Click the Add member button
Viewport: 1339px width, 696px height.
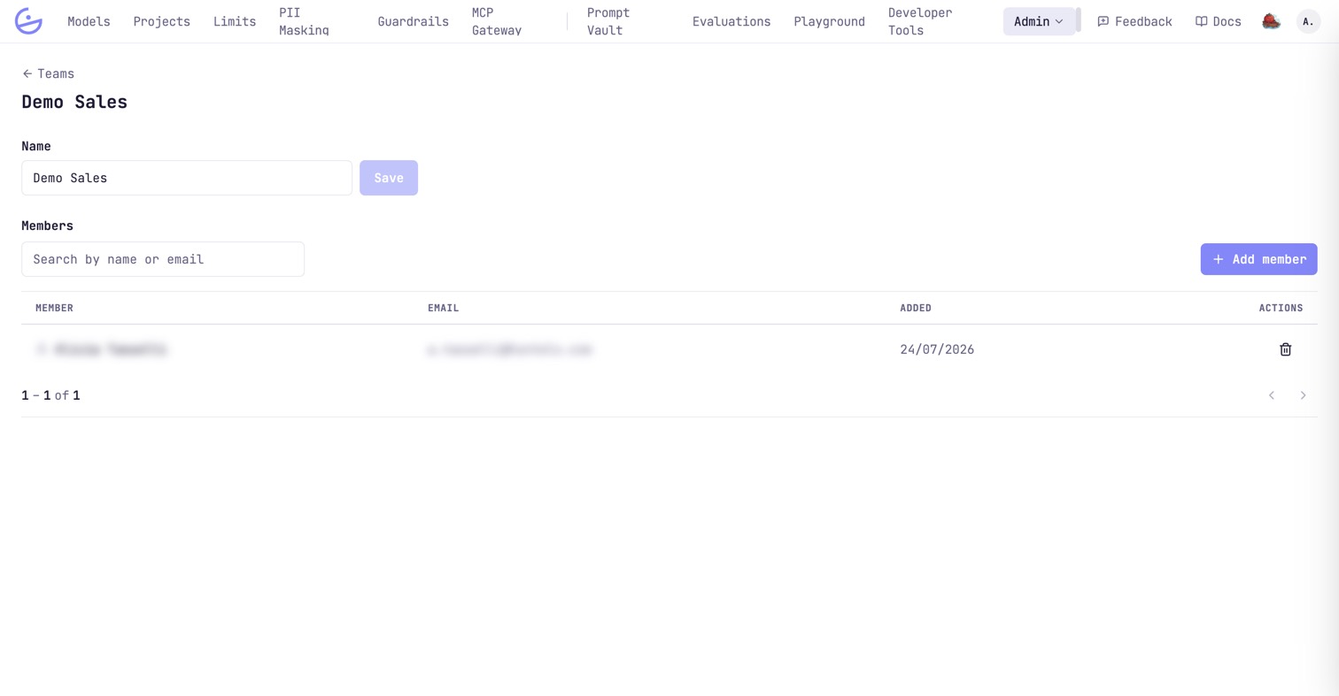pyautogui.click(x=1259, y=259)
